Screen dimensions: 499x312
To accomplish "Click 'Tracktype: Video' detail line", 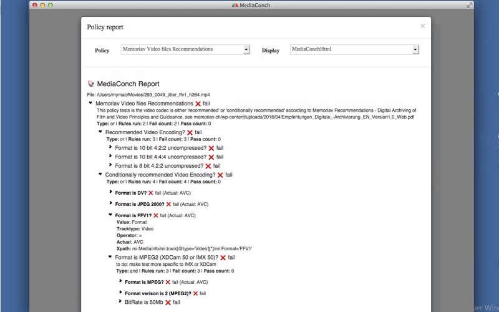I will 135,228.
